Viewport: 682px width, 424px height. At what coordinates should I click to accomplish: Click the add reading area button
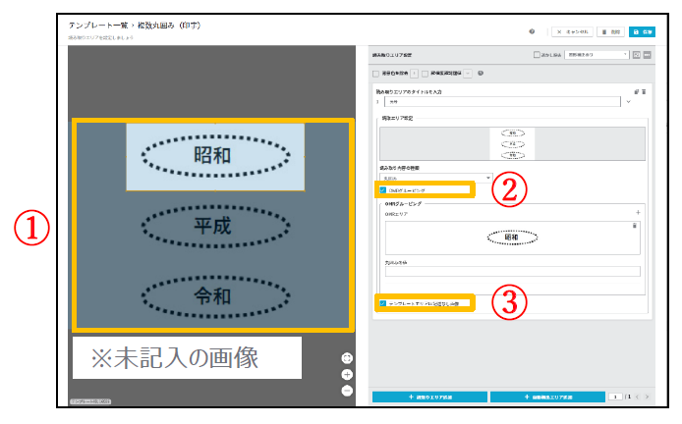point(429,396)
